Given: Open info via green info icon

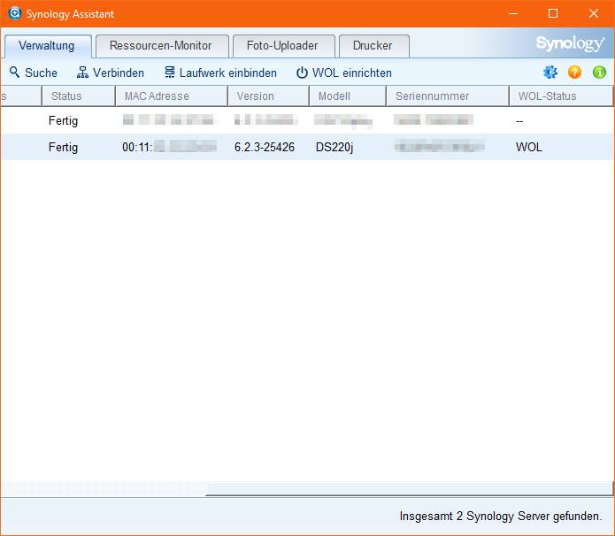Looking at the screenshot, I should (599, 73).
